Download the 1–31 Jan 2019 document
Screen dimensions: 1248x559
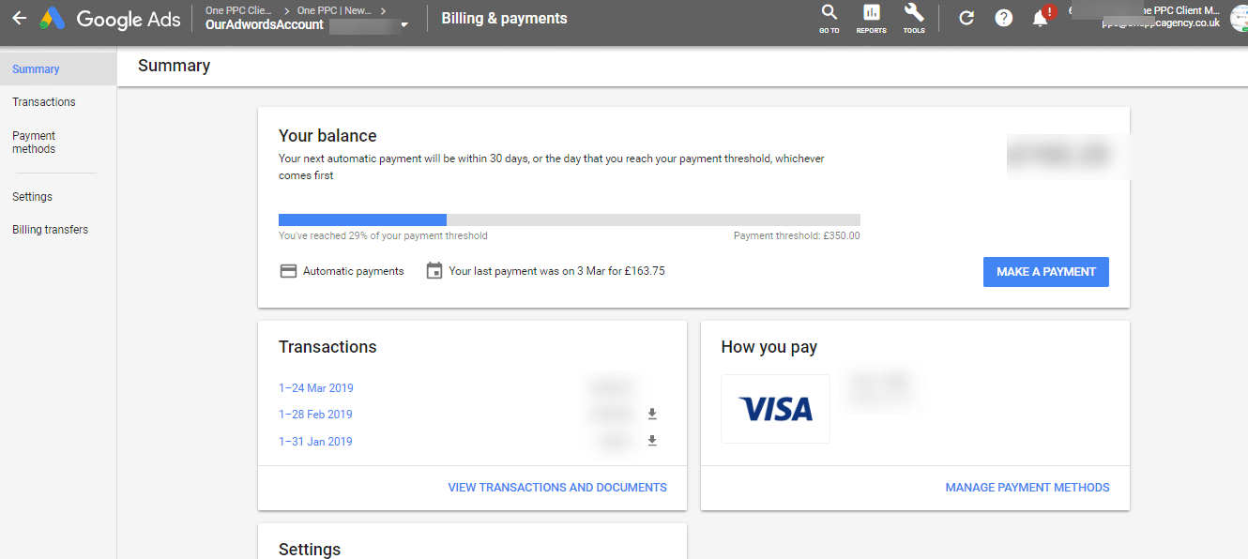(x=652, y=441)
